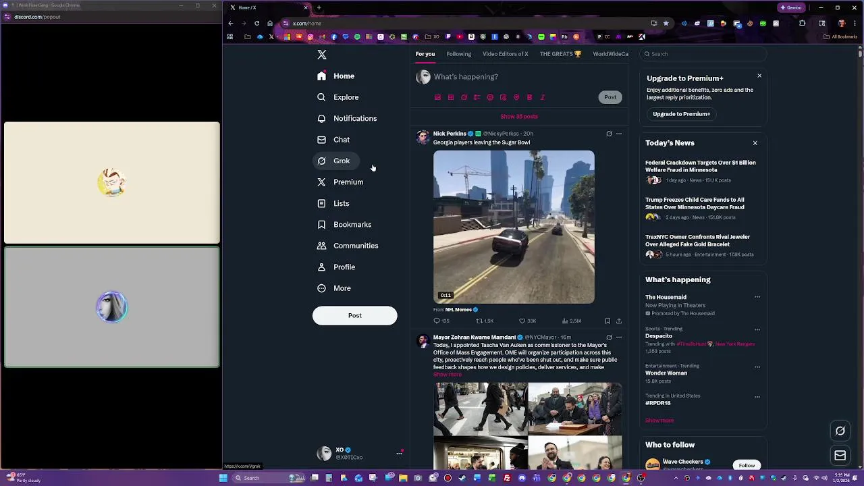Screen dimensions: 864x486
Task: Open more options on Mayor Mamdani post
Action: click(619, 337)
